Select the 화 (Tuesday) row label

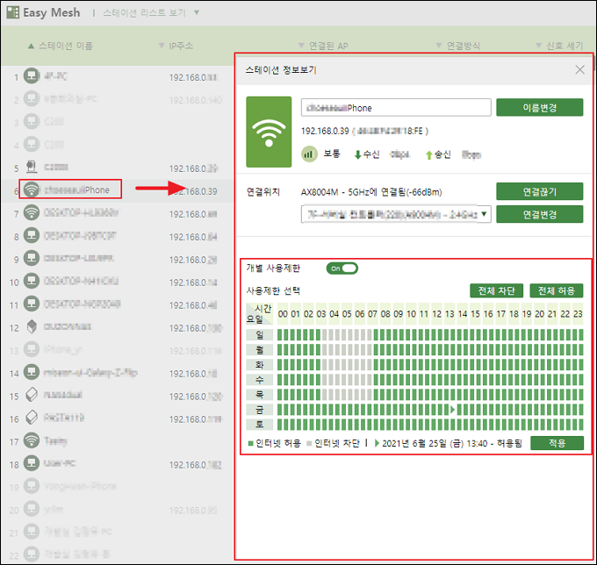pyautogui.click(x=259, y=364)
